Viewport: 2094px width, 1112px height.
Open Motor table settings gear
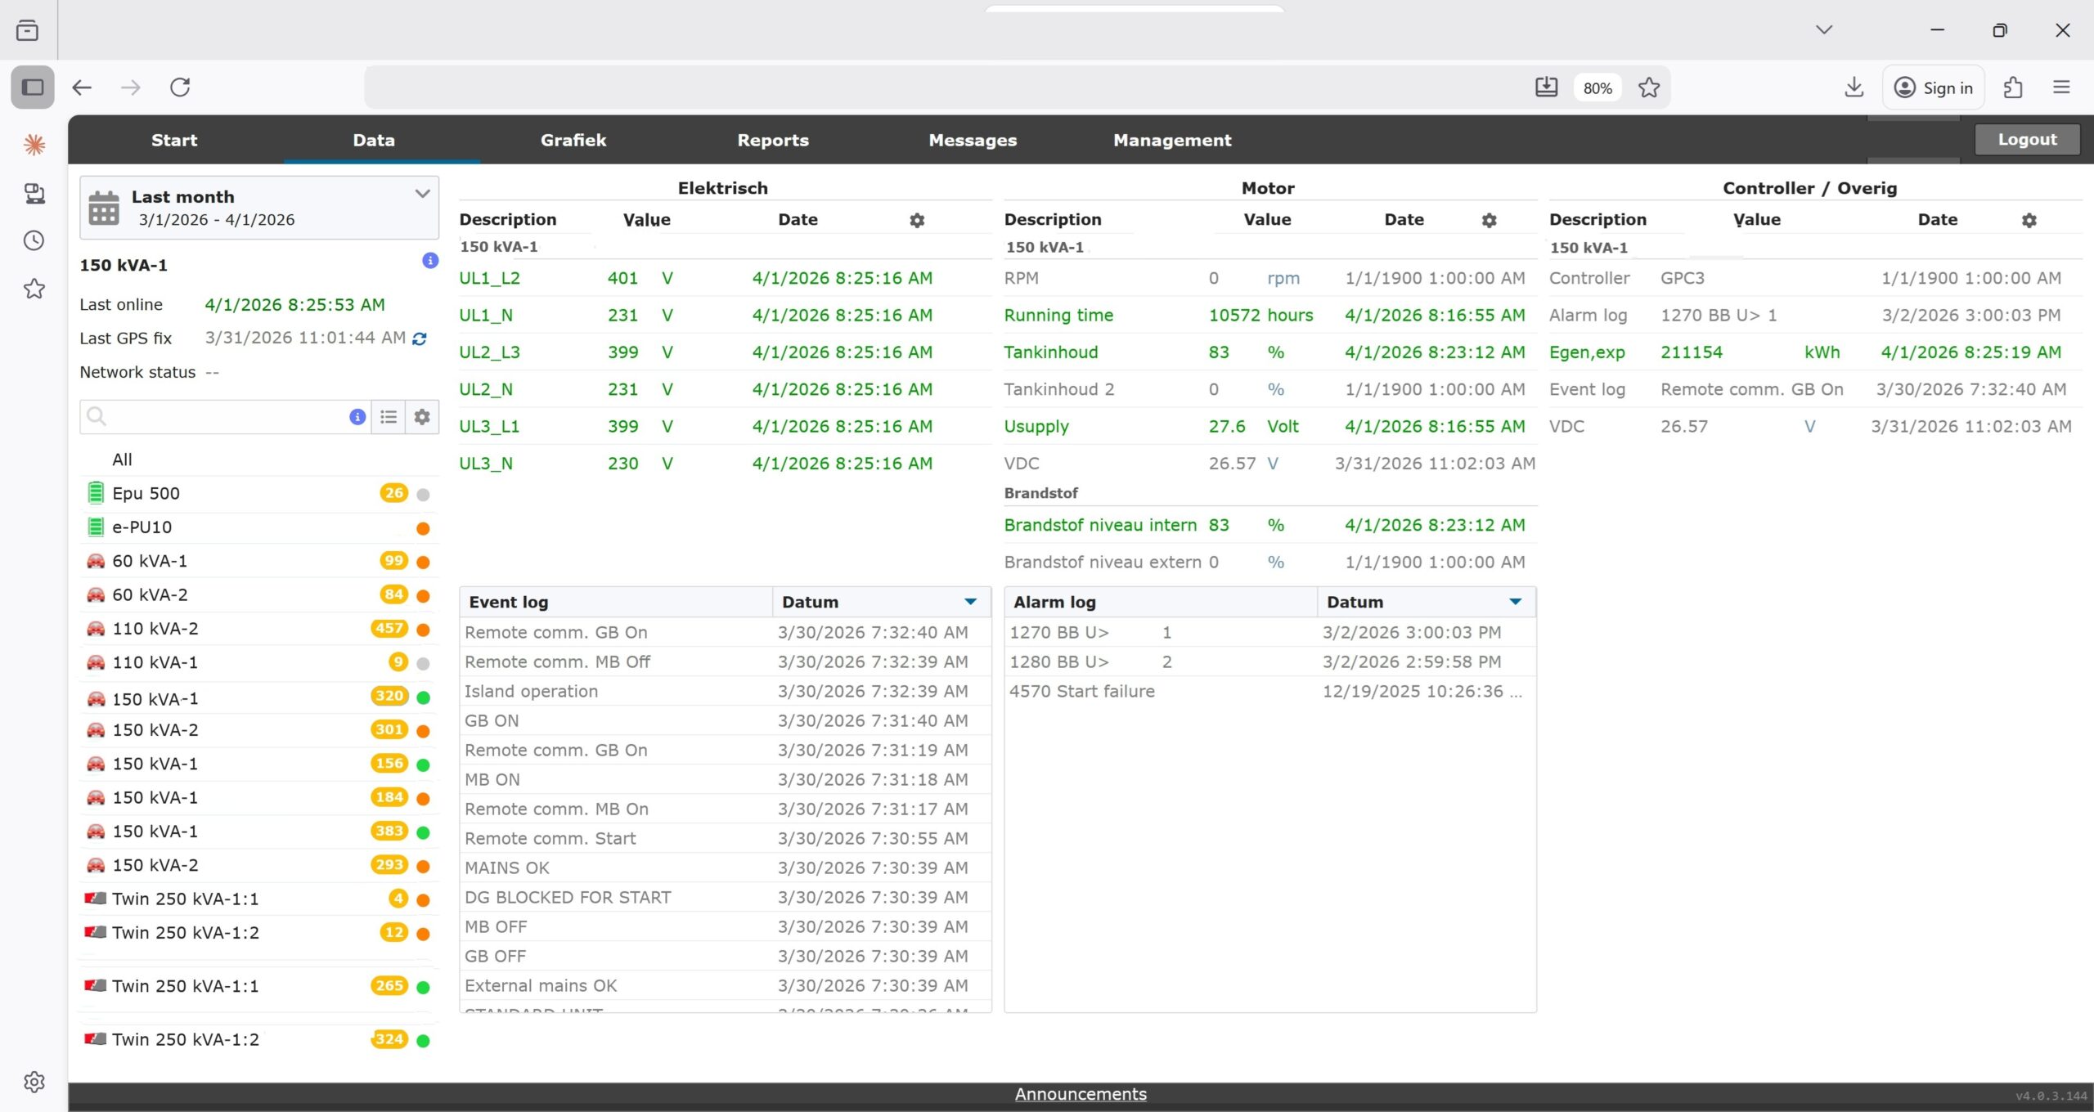point(1489,220)
